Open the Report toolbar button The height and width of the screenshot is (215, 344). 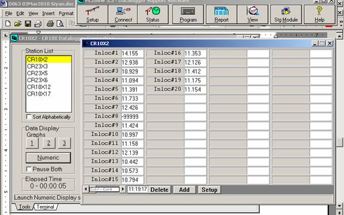click(222, 14)
